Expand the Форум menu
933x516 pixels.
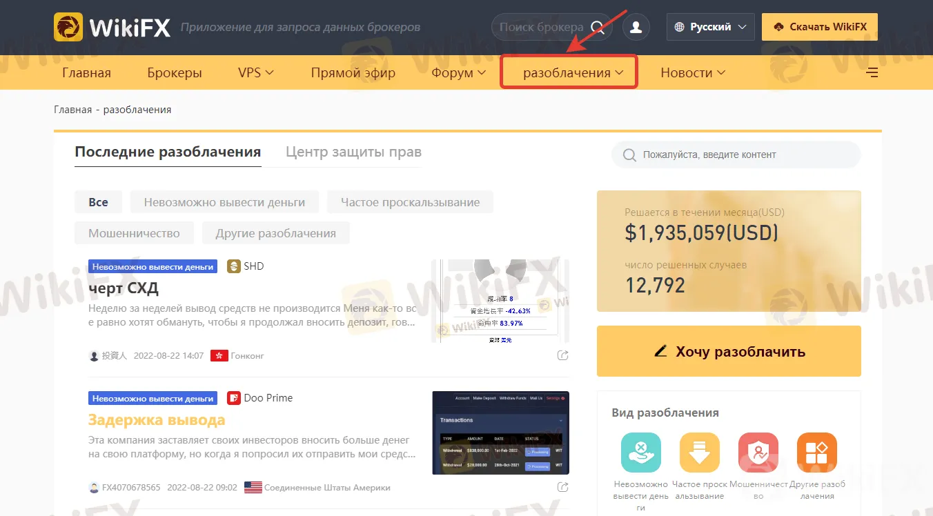(459, 72)
